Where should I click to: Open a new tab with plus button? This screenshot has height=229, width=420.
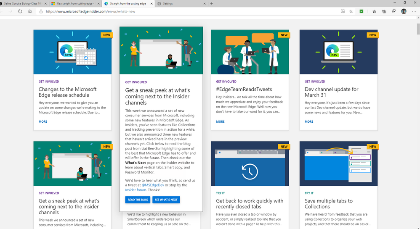pyautogui.click(x=212, y=3)
